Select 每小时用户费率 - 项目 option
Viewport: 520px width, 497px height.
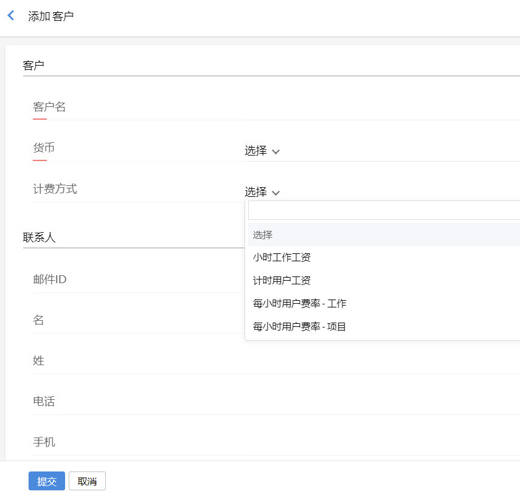click(x=300, y=327)
